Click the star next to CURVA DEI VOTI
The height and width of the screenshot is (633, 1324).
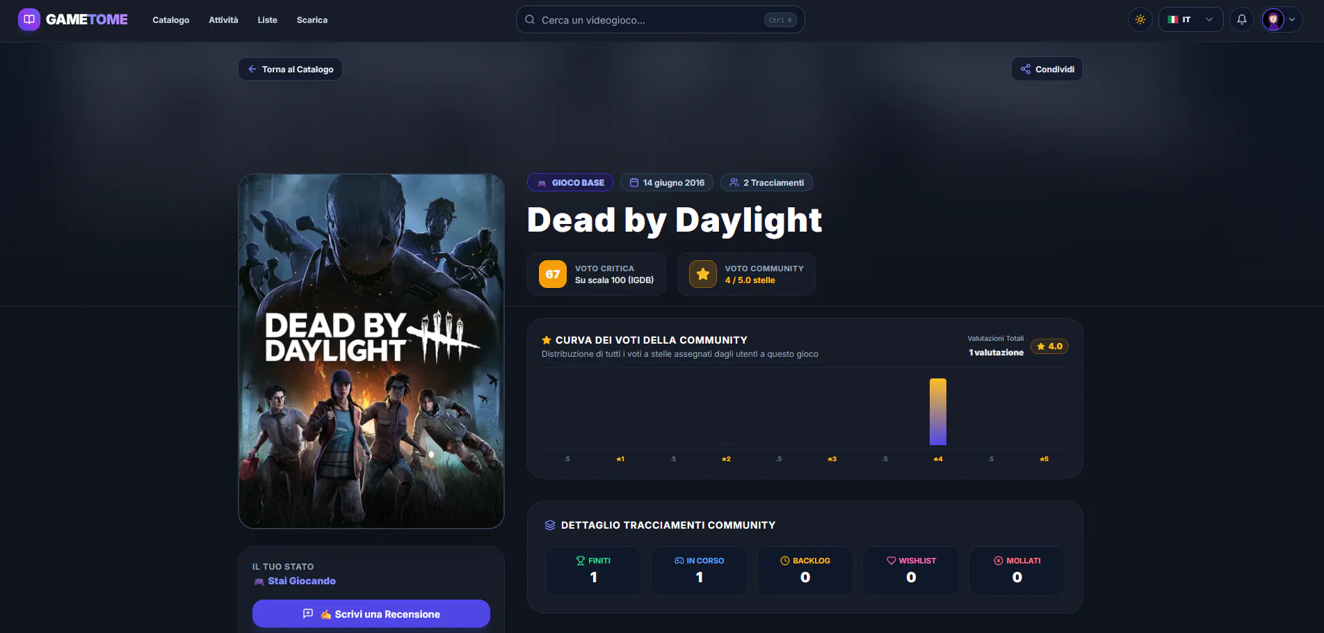547,340
